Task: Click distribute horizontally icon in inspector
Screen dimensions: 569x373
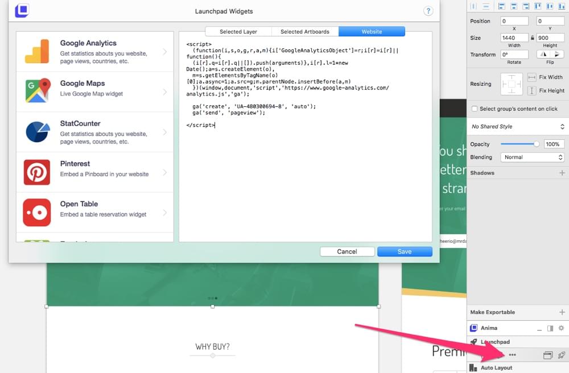Action: click(473, 6)
